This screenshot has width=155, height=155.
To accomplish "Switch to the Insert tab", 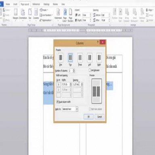I will 15,4.
